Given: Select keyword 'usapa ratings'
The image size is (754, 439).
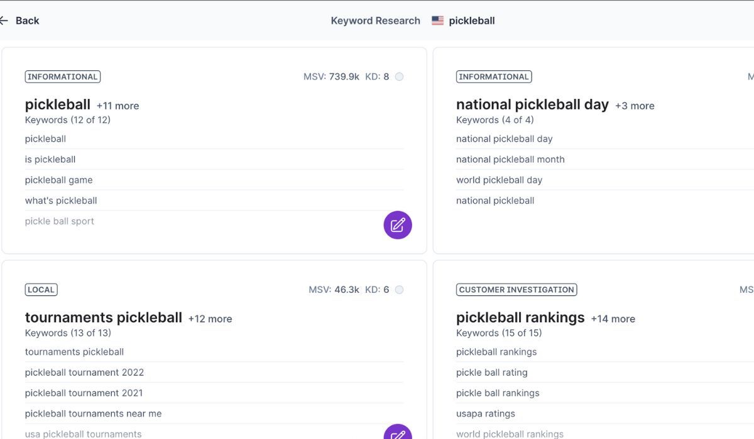Looking at the screenshot, I should pyautogui.click(x=485, y=414).
